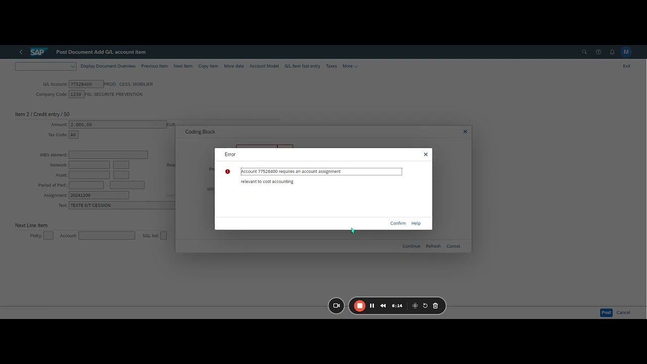The image size is (647, 364).
Task: Select the error message text field
Action: click(321, 171)
